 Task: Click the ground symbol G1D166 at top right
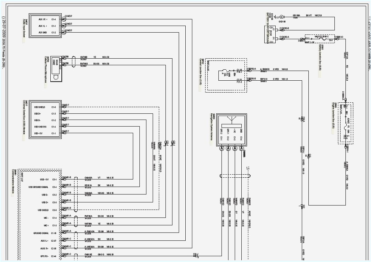282,17
